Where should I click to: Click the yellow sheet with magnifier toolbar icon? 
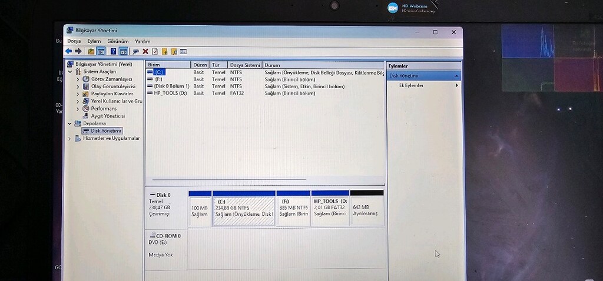[174, 51]
